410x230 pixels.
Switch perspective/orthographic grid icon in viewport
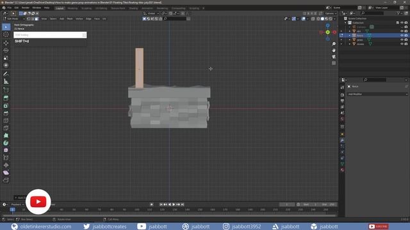click(x=334, y=63)
